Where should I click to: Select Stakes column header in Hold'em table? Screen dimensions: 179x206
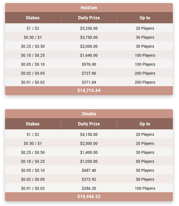(x=33, y=18)
